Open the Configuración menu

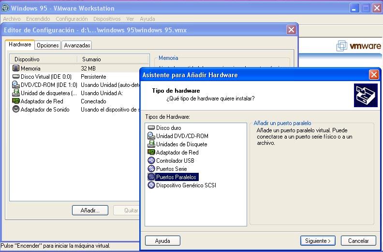pos(72,19)
